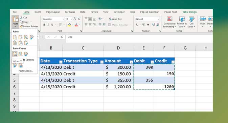Open the Transaction Type filter dropdown
Viewport: 228px width, 123px height.
pos(102,62)
